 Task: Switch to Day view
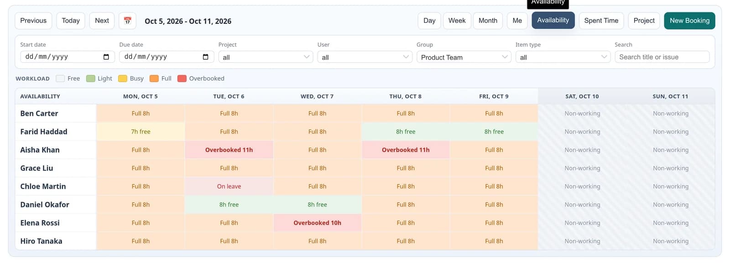coord(429,21)
